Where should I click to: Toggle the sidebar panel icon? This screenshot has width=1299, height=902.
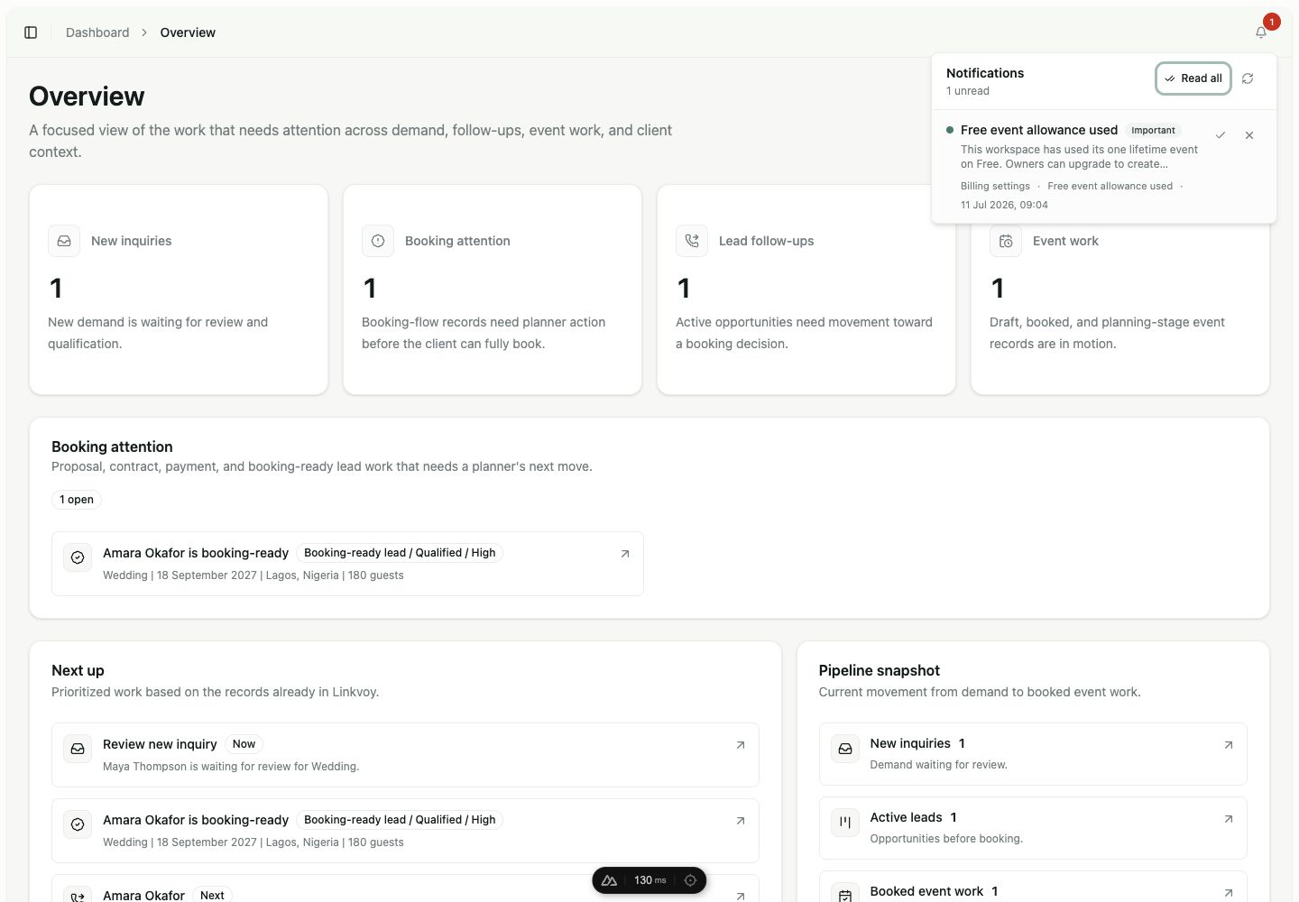31,32
